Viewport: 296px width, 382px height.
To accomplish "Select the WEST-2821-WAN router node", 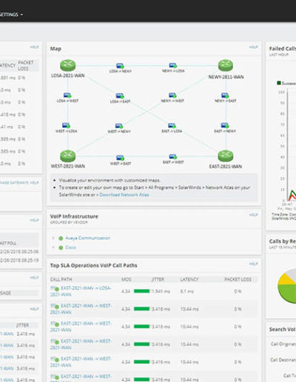I will [x=67, y=156].
